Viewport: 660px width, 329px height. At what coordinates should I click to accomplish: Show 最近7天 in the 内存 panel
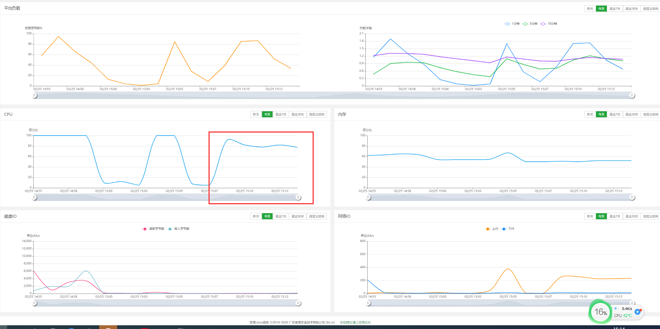pos(615,114)
